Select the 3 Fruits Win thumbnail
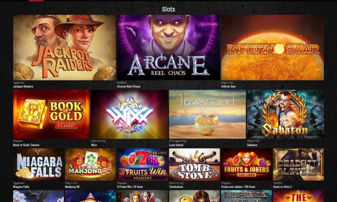This screenshot has width=337, height=202. pyautogui.click(x=143, y=164)
